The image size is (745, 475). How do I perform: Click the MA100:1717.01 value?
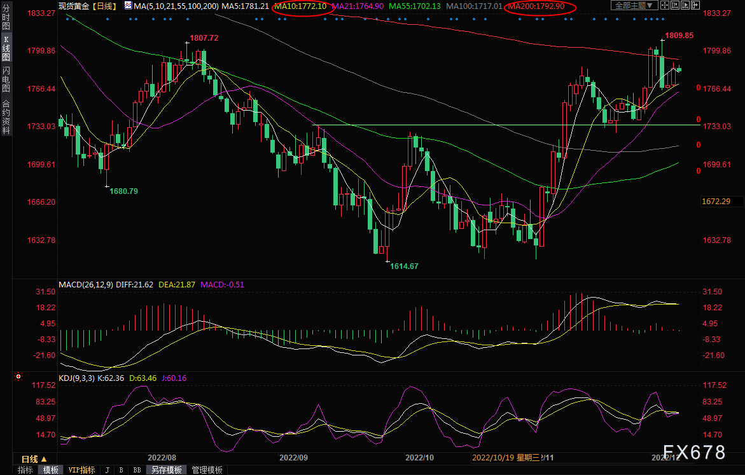(474, 6)
